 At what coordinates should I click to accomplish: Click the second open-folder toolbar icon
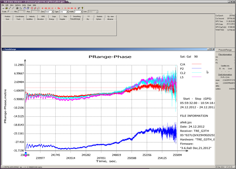[7, 8]
